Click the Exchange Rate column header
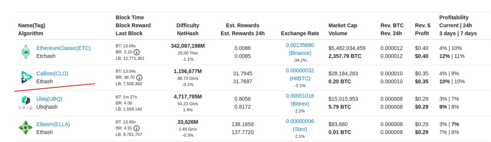 pyautogui.click(x=300, y=33)
